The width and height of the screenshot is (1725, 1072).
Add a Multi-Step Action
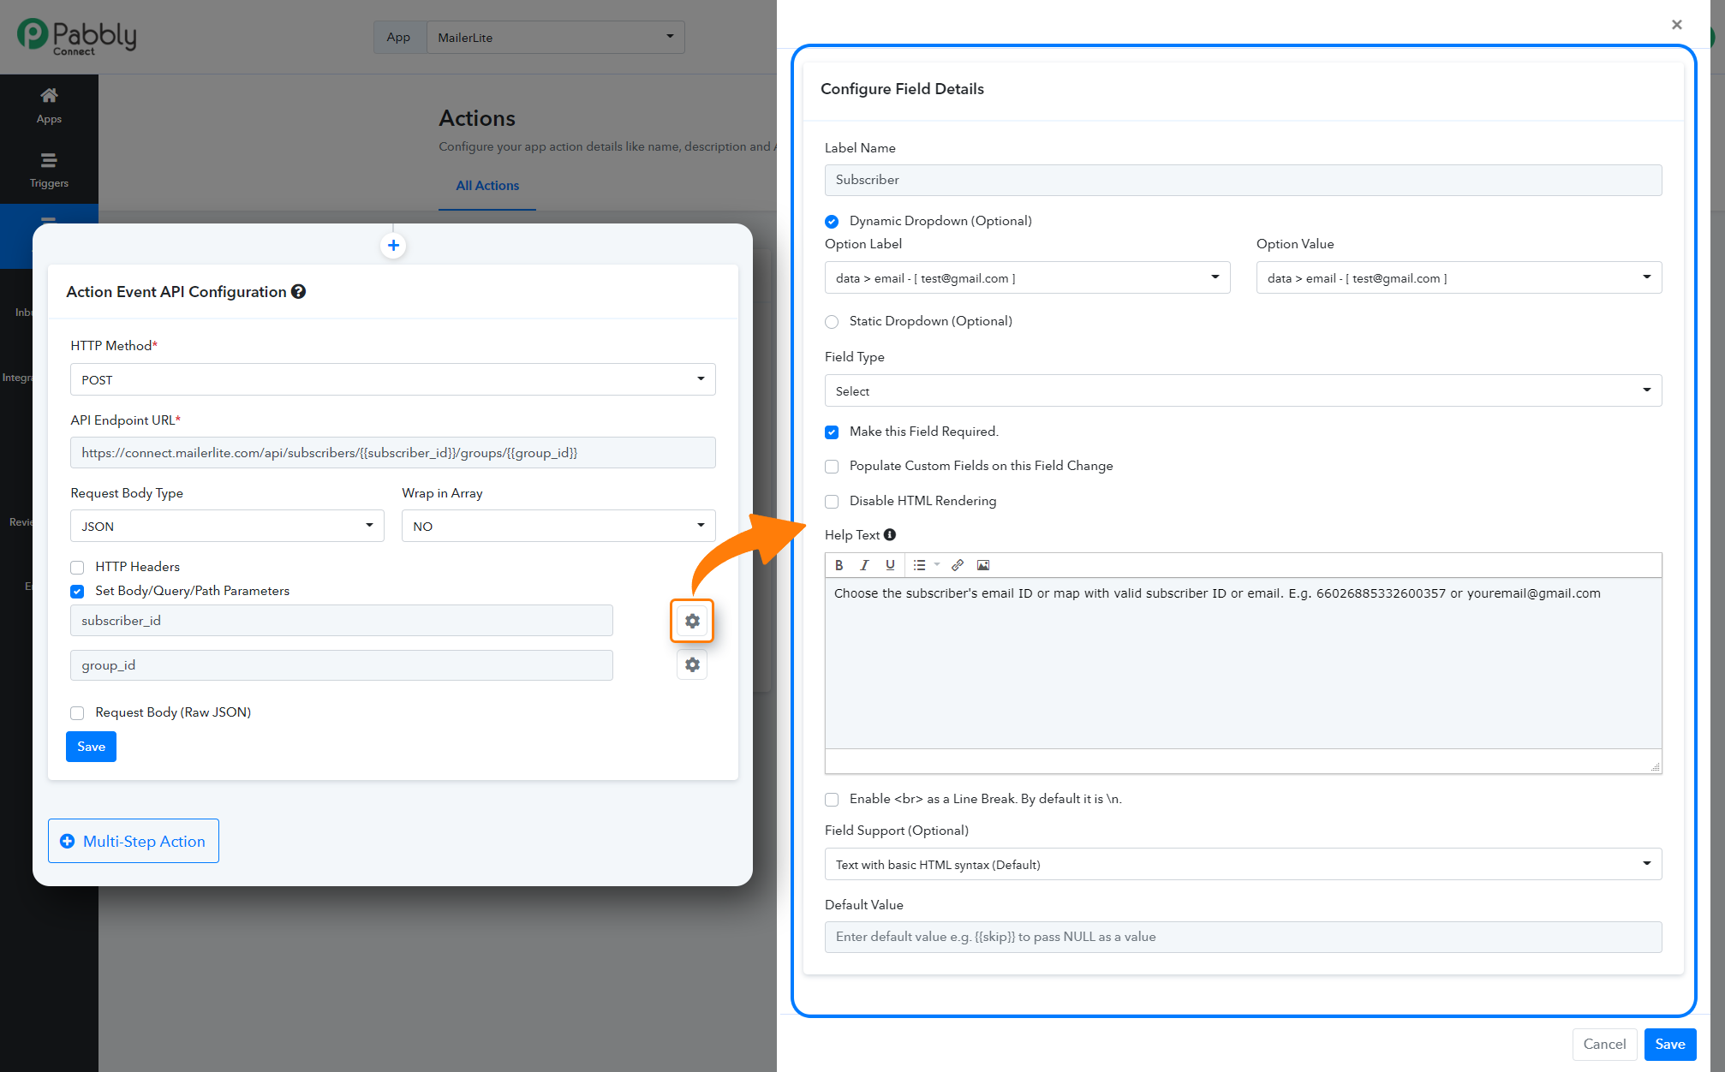tap(134, 841)
